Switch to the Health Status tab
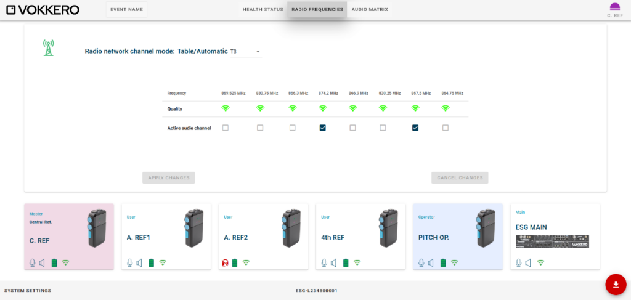The width and height of the screenshot is (631, 300). [263, 10]
